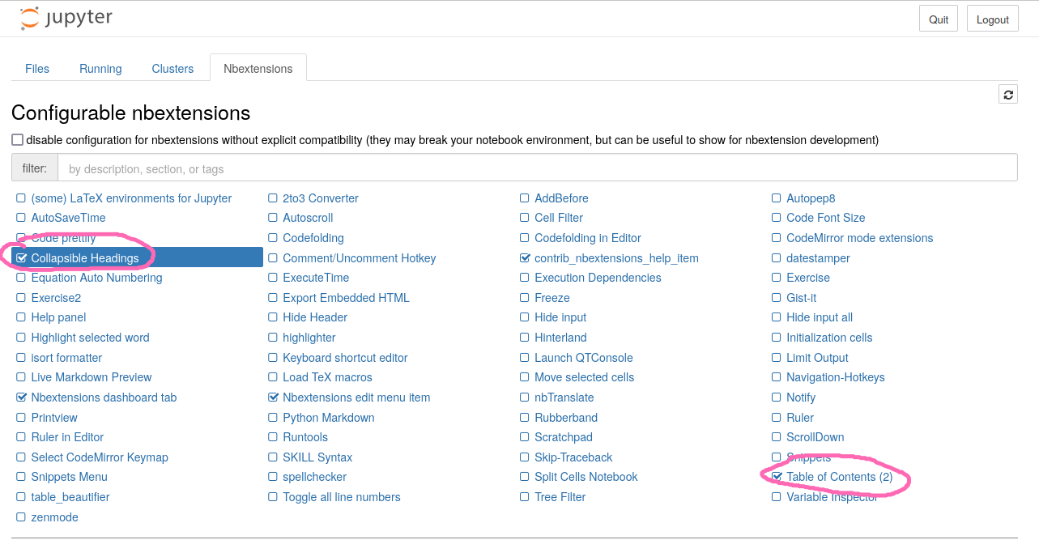Uncheck contrib_nbextensions_help_item checkbox
This screenshot has width=1039, height=540.
point(526,258)
